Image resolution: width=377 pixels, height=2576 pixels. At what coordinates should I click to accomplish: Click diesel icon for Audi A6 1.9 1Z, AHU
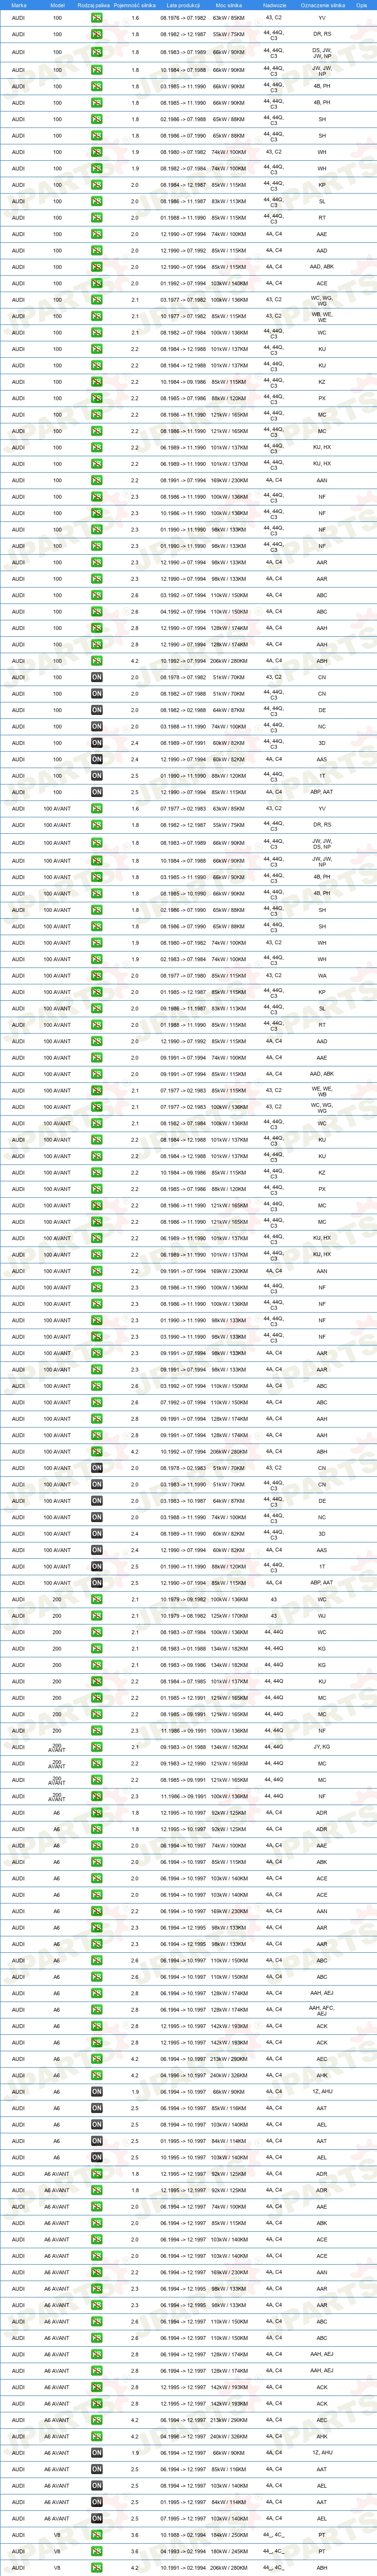click(97, 2092)
